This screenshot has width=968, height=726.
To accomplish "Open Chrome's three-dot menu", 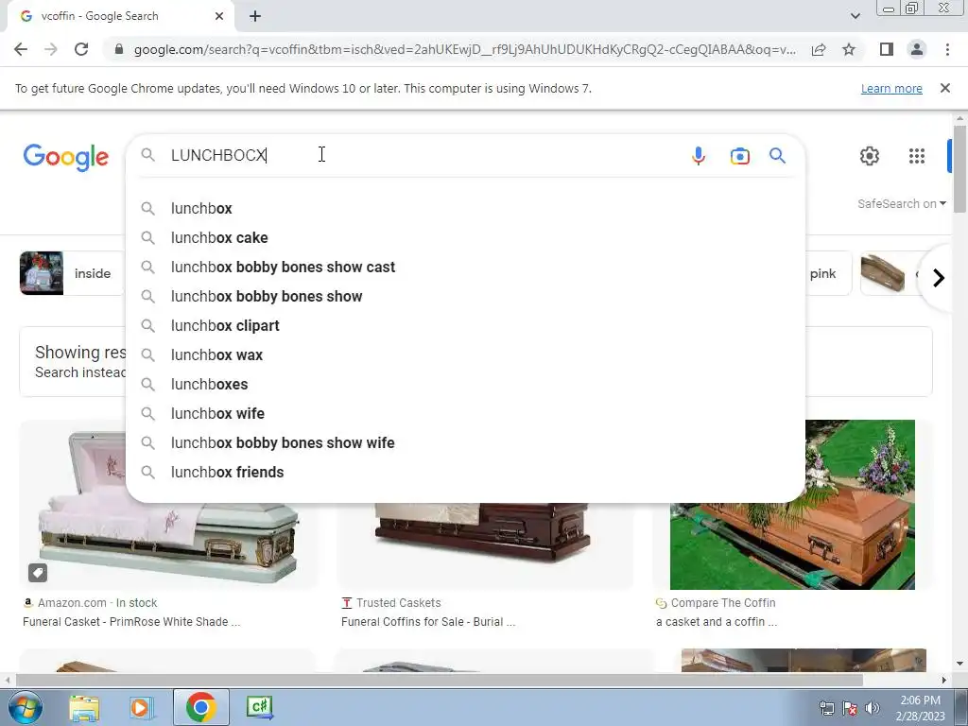I will click(x=947, y=49).
